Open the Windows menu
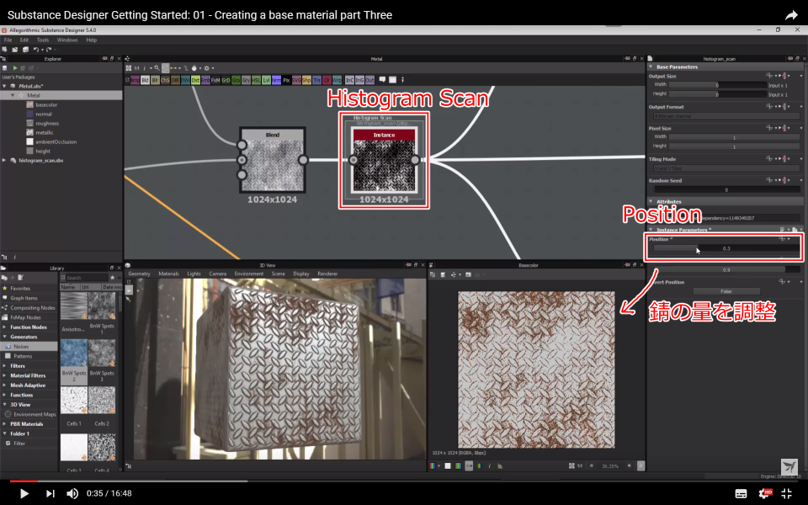The image size is (808, 505). tap(67, 40)
